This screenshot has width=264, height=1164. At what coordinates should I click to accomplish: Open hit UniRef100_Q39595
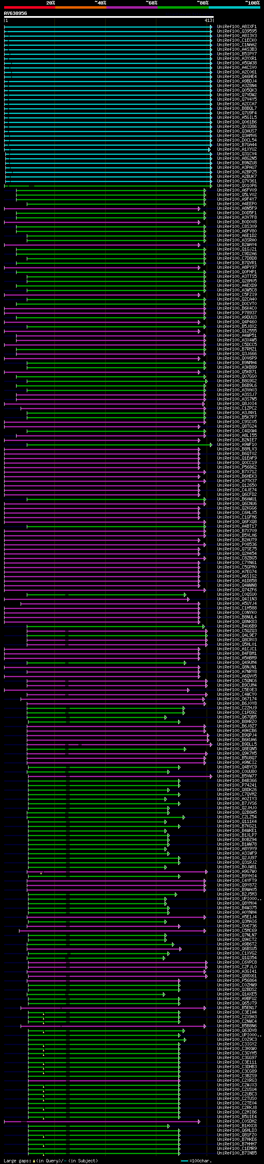(236, 31)
